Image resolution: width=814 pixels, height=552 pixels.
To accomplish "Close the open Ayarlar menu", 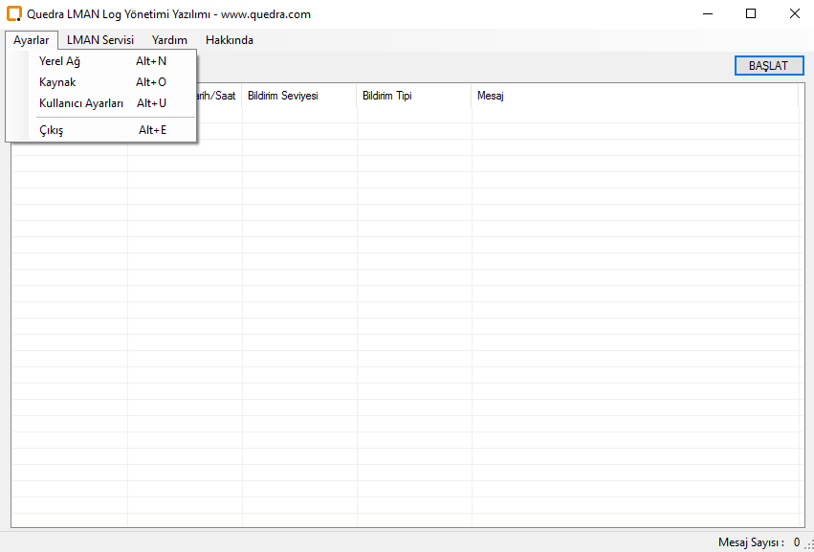I will 32,40.
